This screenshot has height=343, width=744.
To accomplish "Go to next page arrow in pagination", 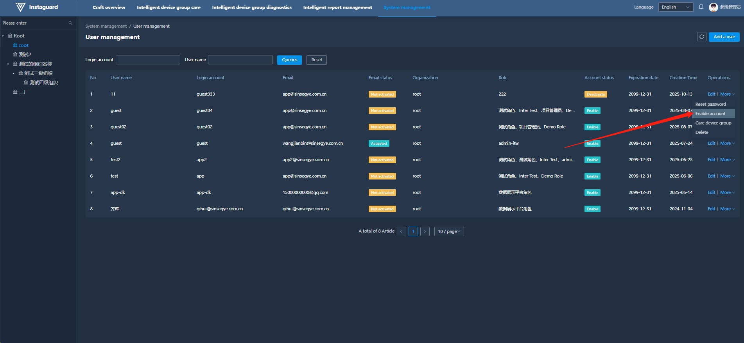I will (x=425, y=231).
